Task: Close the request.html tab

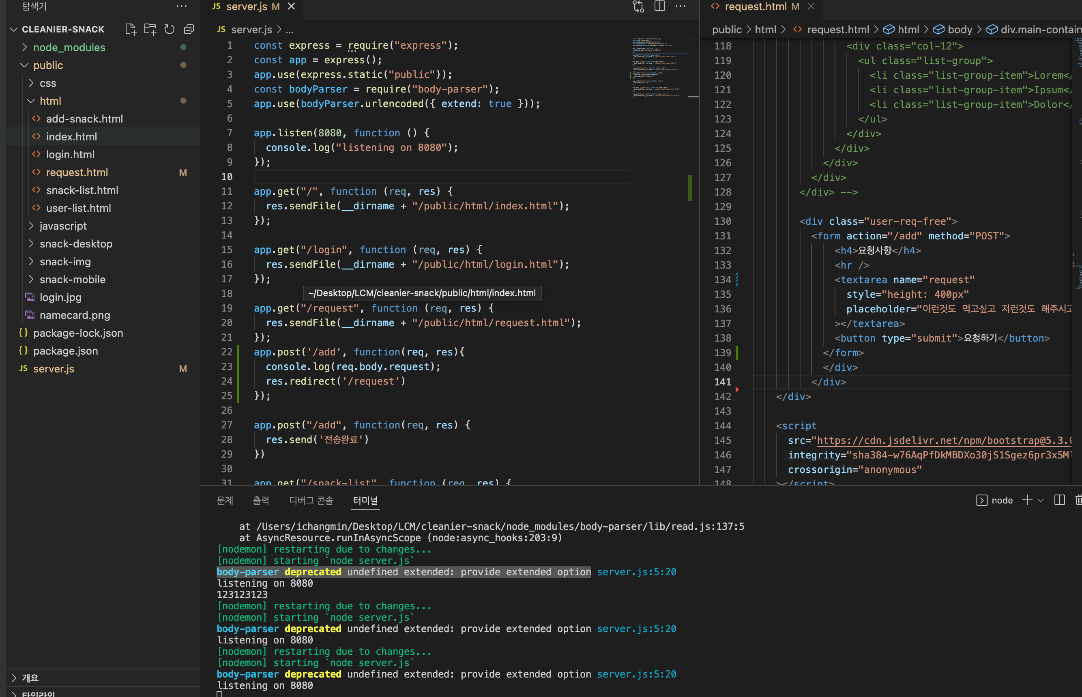Action: point(811,6)
